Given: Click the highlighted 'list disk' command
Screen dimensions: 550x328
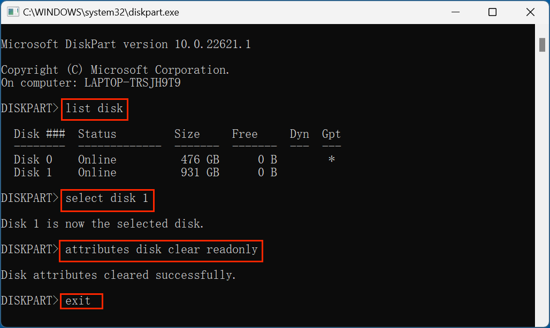Looking at the screenshot, I should point(94,109).
